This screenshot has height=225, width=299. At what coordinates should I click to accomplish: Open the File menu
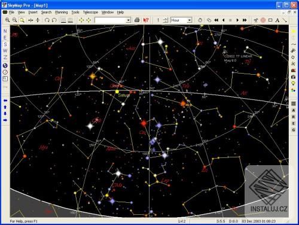pos(11,13)
